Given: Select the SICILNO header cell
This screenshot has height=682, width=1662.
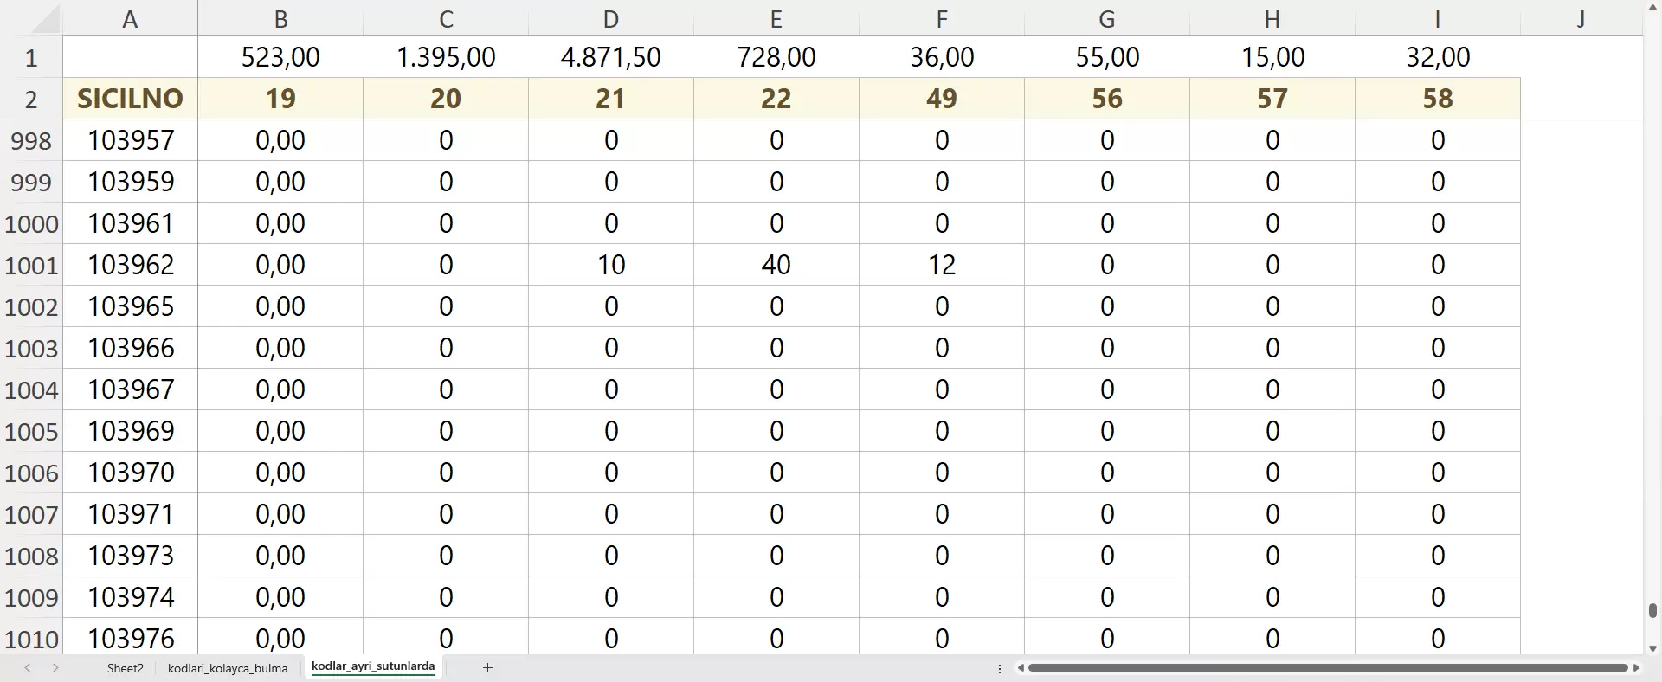Looking at the screenshot, I should coord(130,99).
